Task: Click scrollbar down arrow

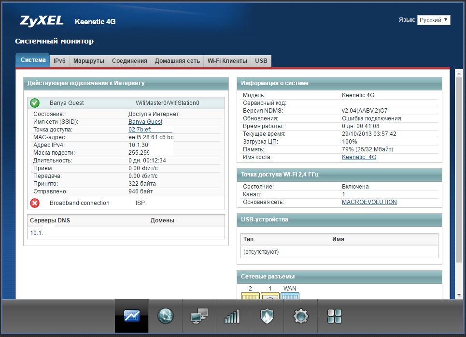Action: (459, 294)
